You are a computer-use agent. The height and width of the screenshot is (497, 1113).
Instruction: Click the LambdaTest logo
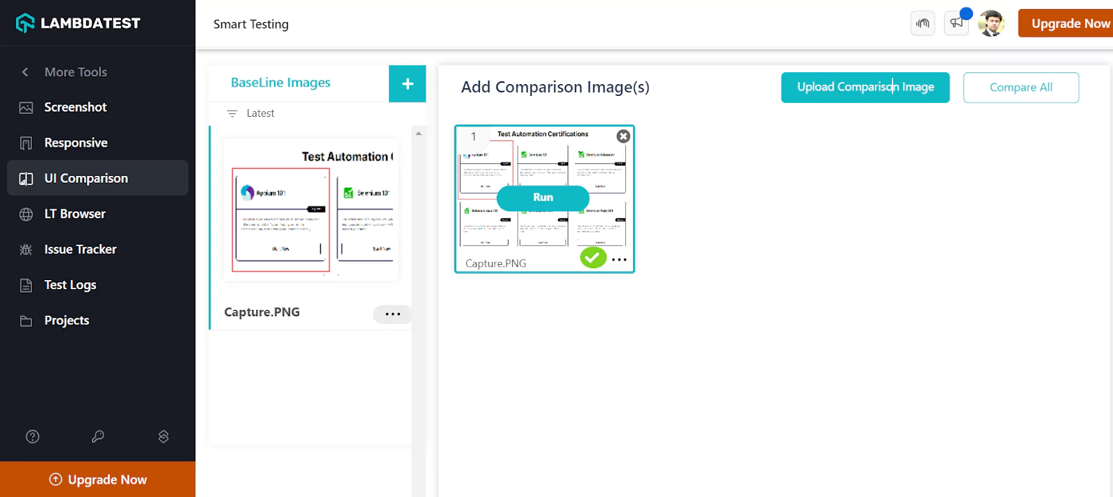(78, 23)
